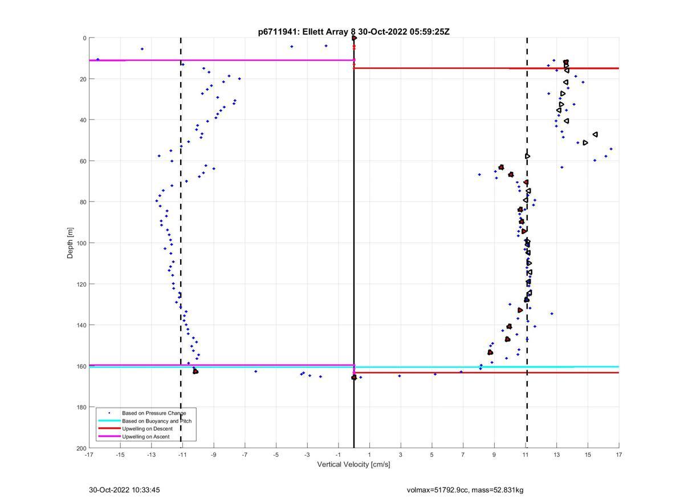The image size is (684, 504).
Task: Click x-axis tick label '-15'
Action: (120, 454)
